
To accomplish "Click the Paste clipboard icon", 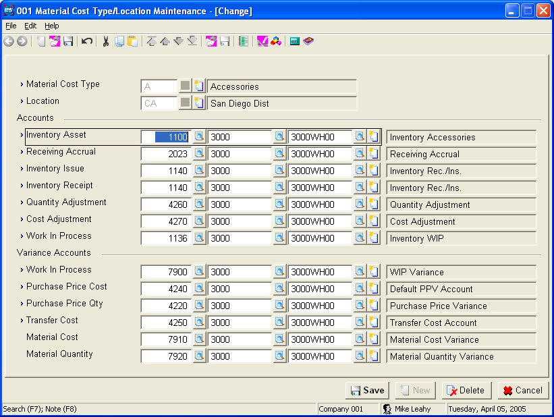I will tap(132, 41).
